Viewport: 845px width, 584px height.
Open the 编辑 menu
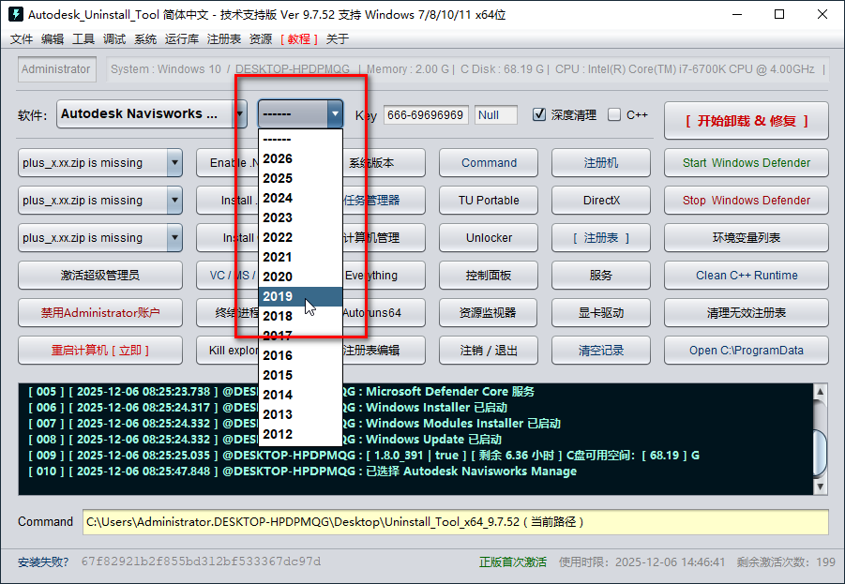coord(53,38)
